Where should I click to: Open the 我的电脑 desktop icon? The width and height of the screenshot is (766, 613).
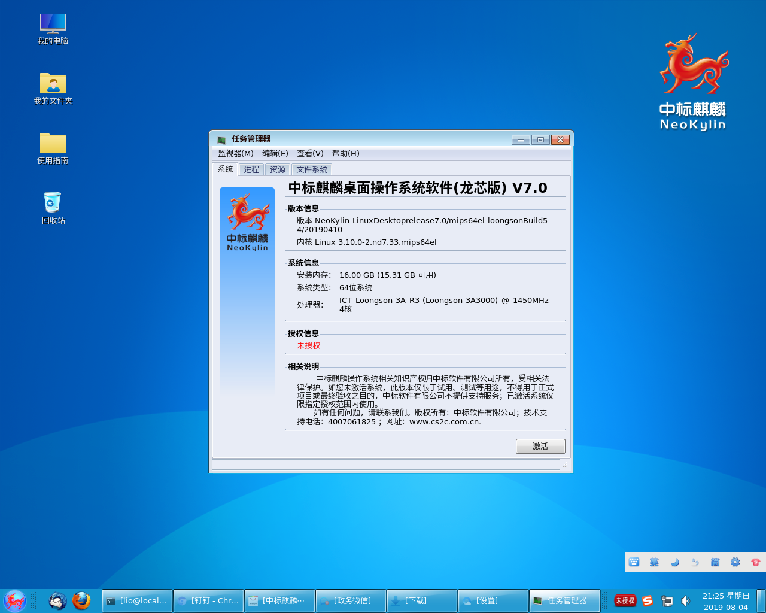(x=53, y=29)
